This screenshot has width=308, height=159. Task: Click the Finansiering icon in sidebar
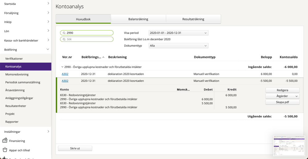[x=5, y=141]
